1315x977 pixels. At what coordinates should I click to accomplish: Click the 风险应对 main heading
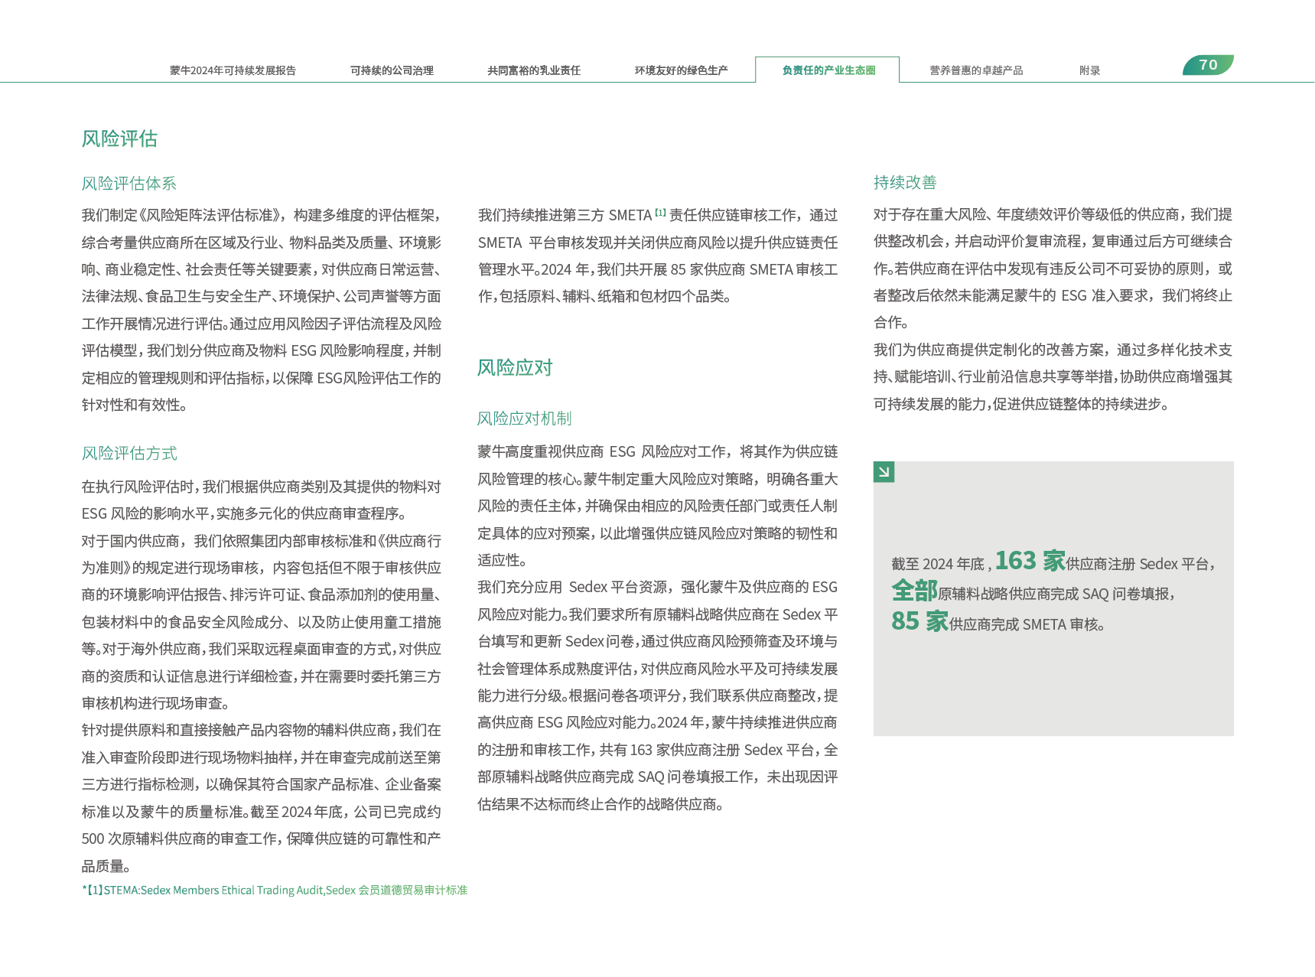[x=515, y=368]
